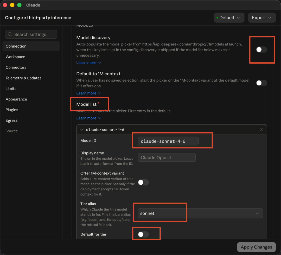Remove the claude-sonnet-4-6 model entry with X
This screenshot has width=281, height=255.
pyautogui.click(x=261, y=130)
